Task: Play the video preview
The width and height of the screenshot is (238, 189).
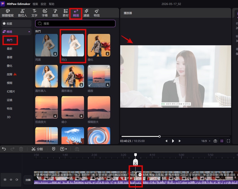Action: (173, 141)
